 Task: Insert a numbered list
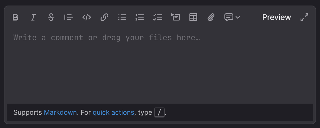(x=140, y=17)
